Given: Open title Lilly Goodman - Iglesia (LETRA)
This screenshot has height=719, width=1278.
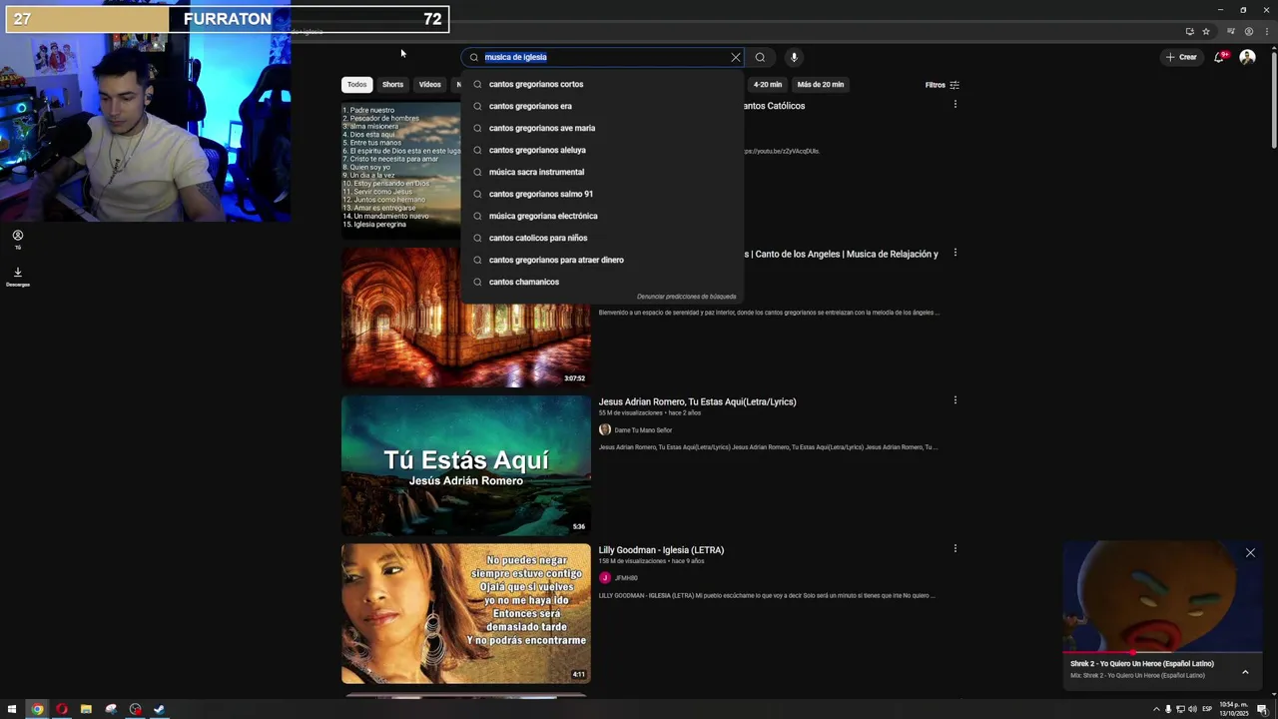Looking at the screenshot, I should (661, 550).
